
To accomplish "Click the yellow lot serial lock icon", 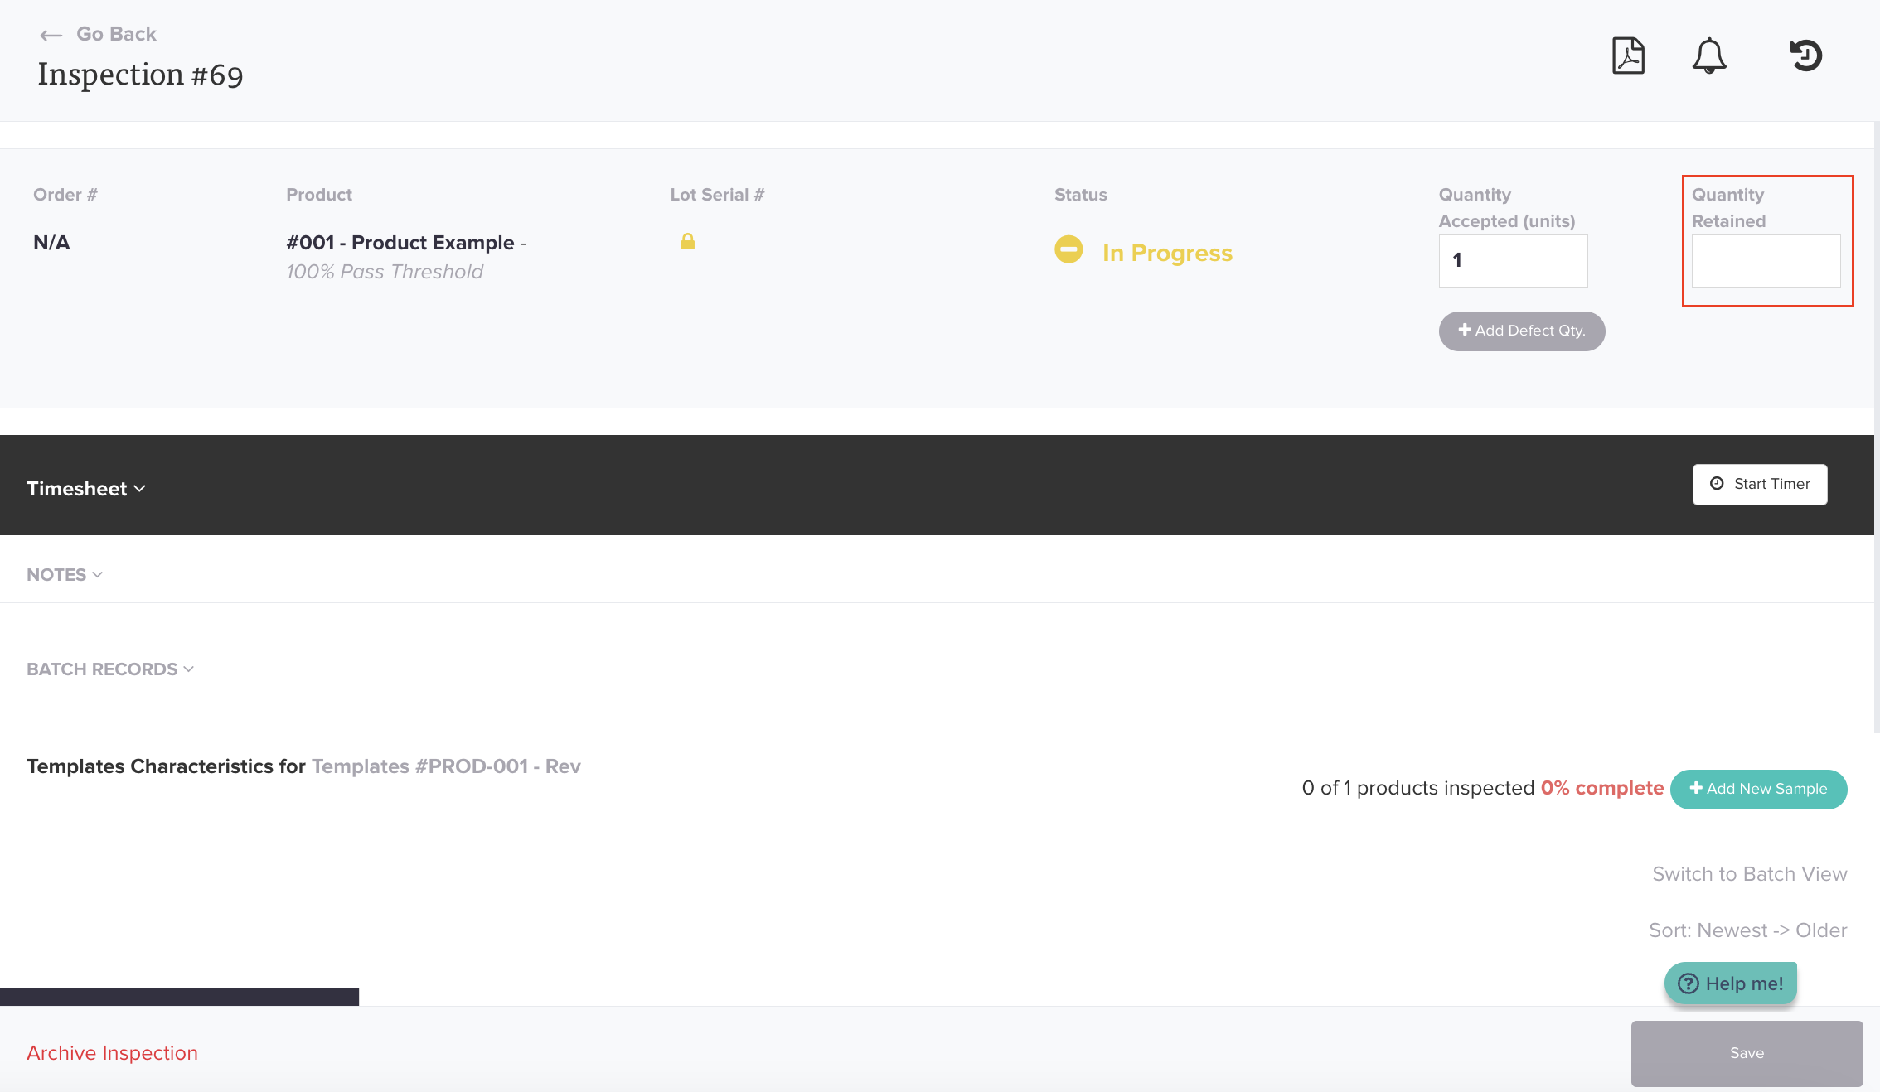I will pos(687,242).
